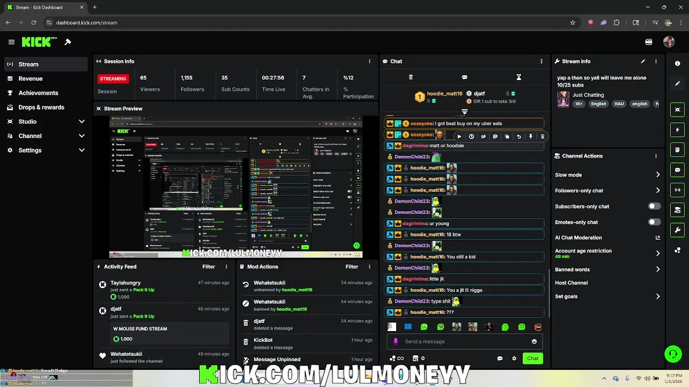This screenshot has height=387, width=689.
Task: Open Followers-only chat options arrow
Action: [658, 190]
